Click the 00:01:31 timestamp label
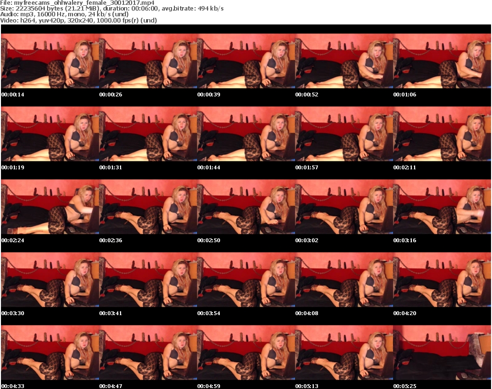492x389 pixels. point(111,167)
